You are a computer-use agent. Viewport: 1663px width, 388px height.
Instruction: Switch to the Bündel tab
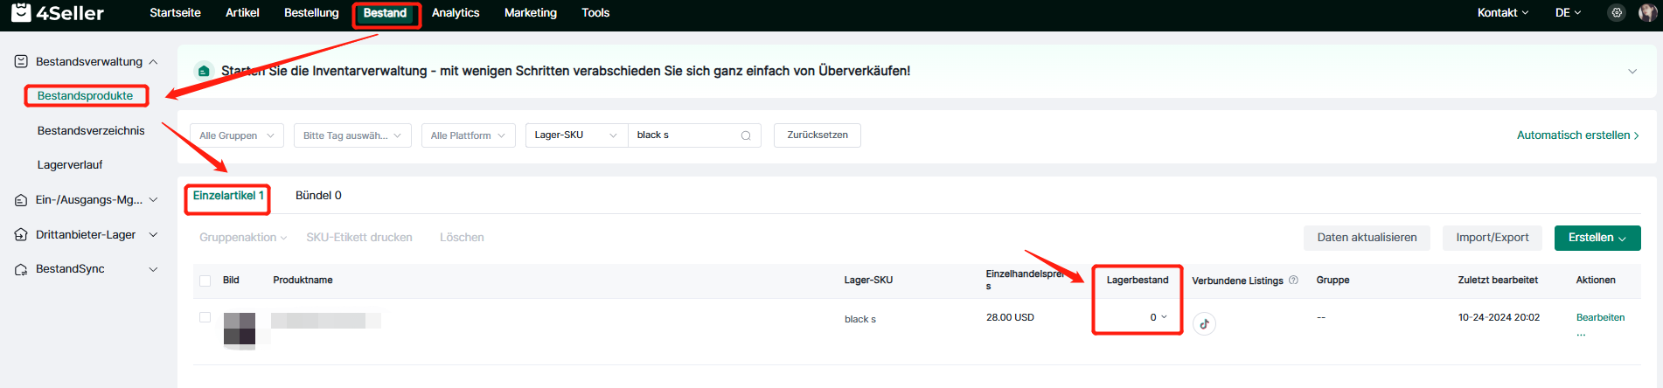pyautogui.click(x=318, y=196)
